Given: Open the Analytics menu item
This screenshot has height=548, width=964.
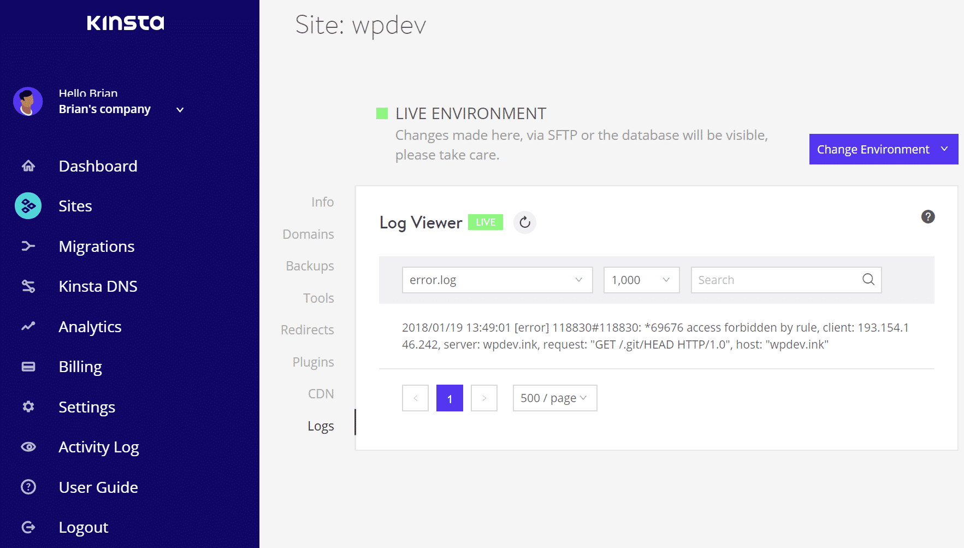Looking at the screenshot, I should 90,327.
